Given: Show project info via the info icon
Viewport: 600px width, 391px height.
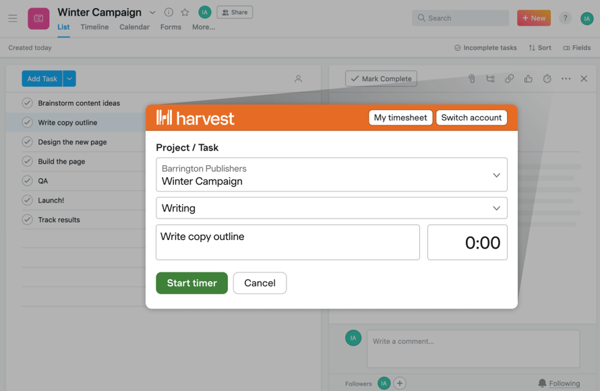Looking at the screenshot, I should pyautogui.click(x=169, y=12).
